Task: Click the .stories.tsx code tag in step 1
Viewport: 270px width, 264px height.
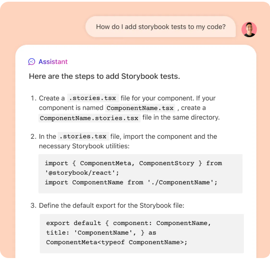Action: click(93, 98)
